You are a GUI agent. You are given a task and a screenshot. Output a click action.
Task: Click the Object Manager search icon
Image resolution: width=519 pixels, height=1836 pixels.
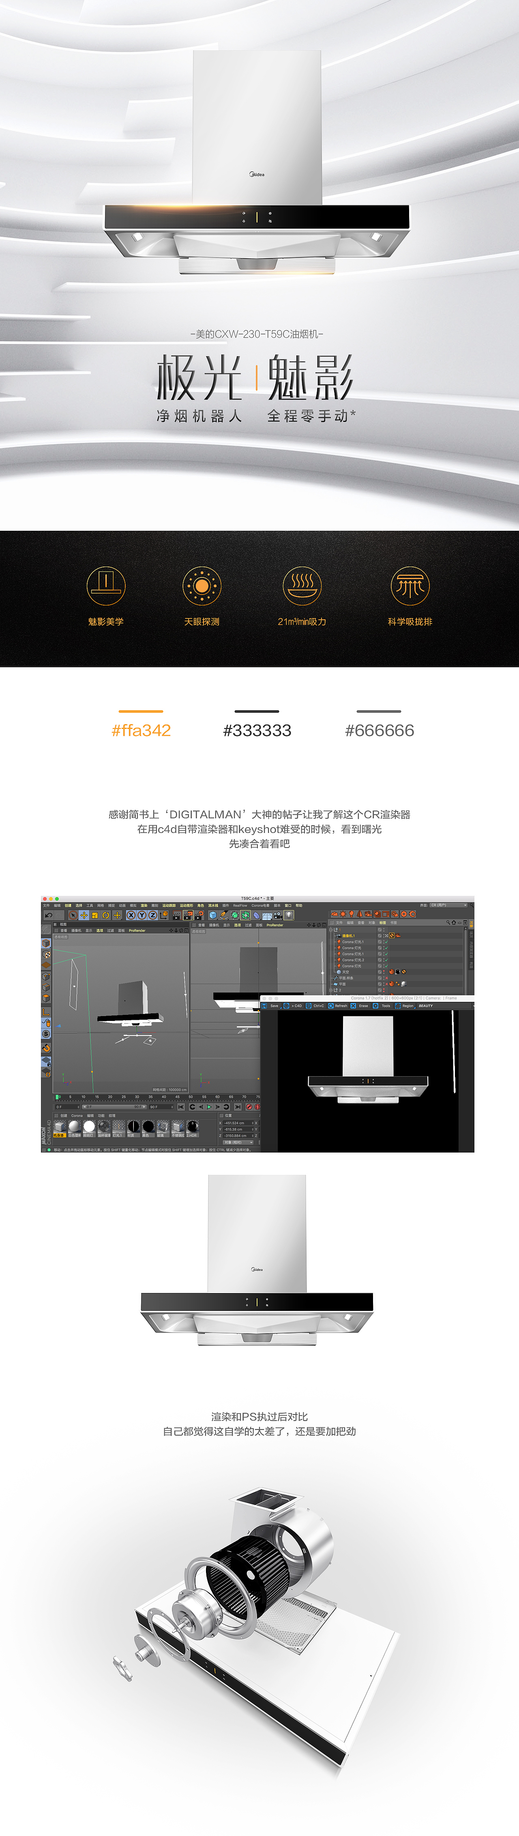tap(448, 922)
